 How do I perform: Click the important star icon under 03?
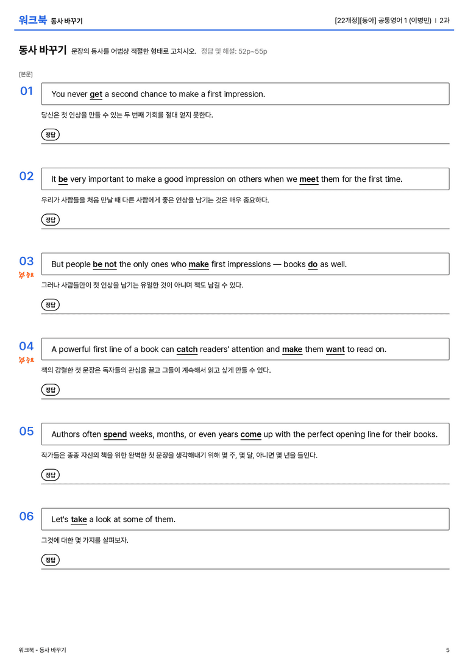(x=22, y=275)
